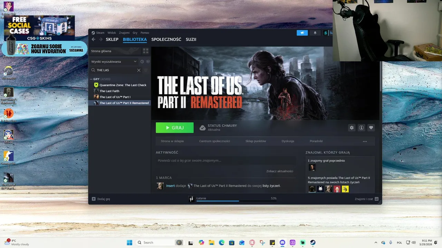This screenshot has height=248, width=442.
Task: Open It Takes Two desktop icon
Action: coord(8,115)
